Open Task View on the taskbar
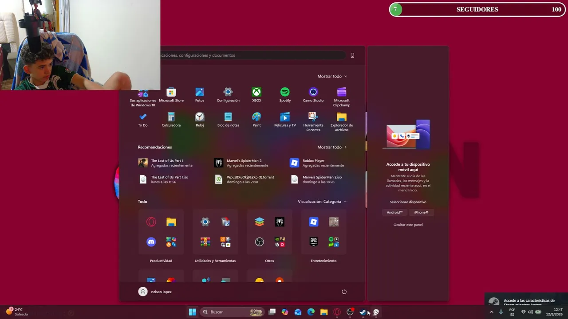The image size is (568, 319). coord(272,312)
